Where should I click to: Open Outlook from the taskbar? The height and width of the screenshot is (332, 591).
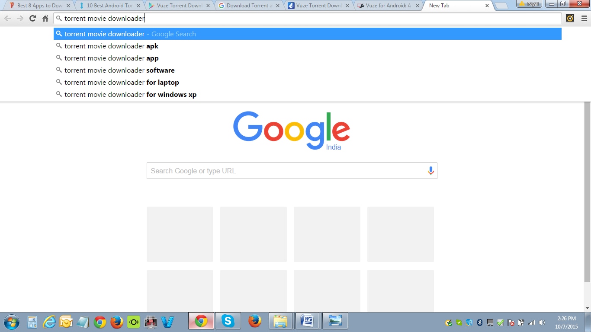[66, 322]
